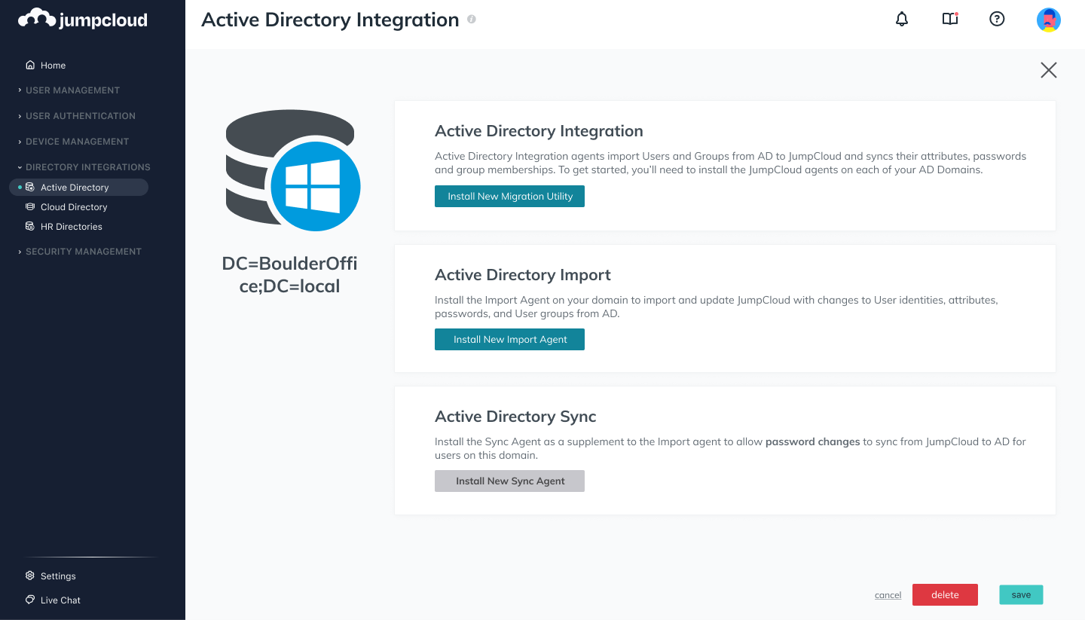Open the HR Directories page
The width and height of the screenshot is (1085, 620).
tap(72, 226)
